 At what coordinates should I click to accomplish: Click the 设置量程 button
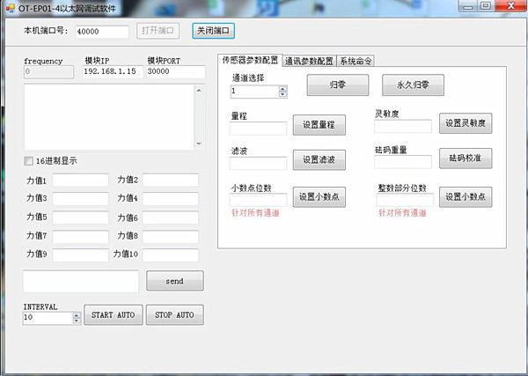319,125
